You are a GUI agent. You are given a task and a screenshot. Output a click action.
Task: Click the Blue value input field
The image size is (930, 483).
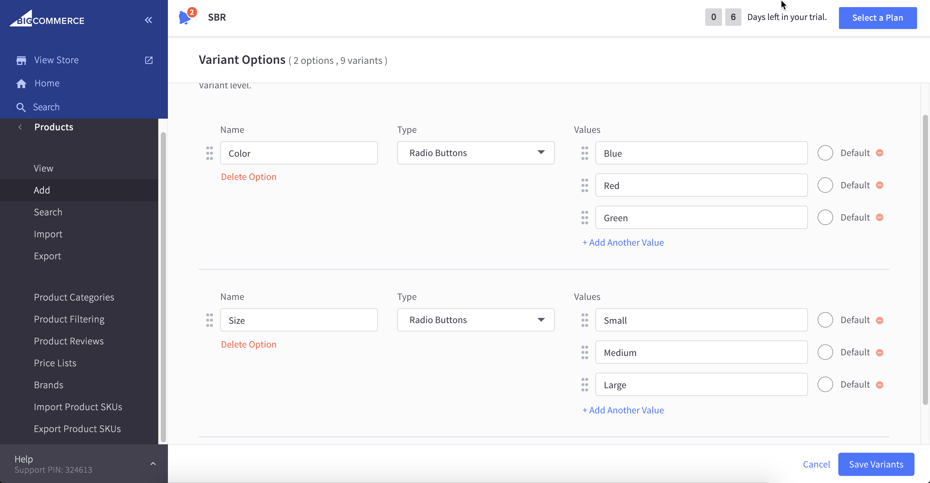click(701, 153)
